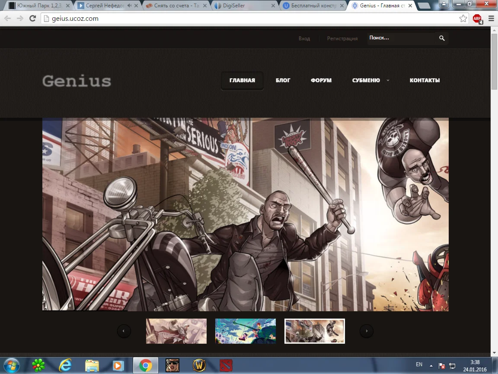Show the next slide with the right arrow

click(x=367, y=331)
